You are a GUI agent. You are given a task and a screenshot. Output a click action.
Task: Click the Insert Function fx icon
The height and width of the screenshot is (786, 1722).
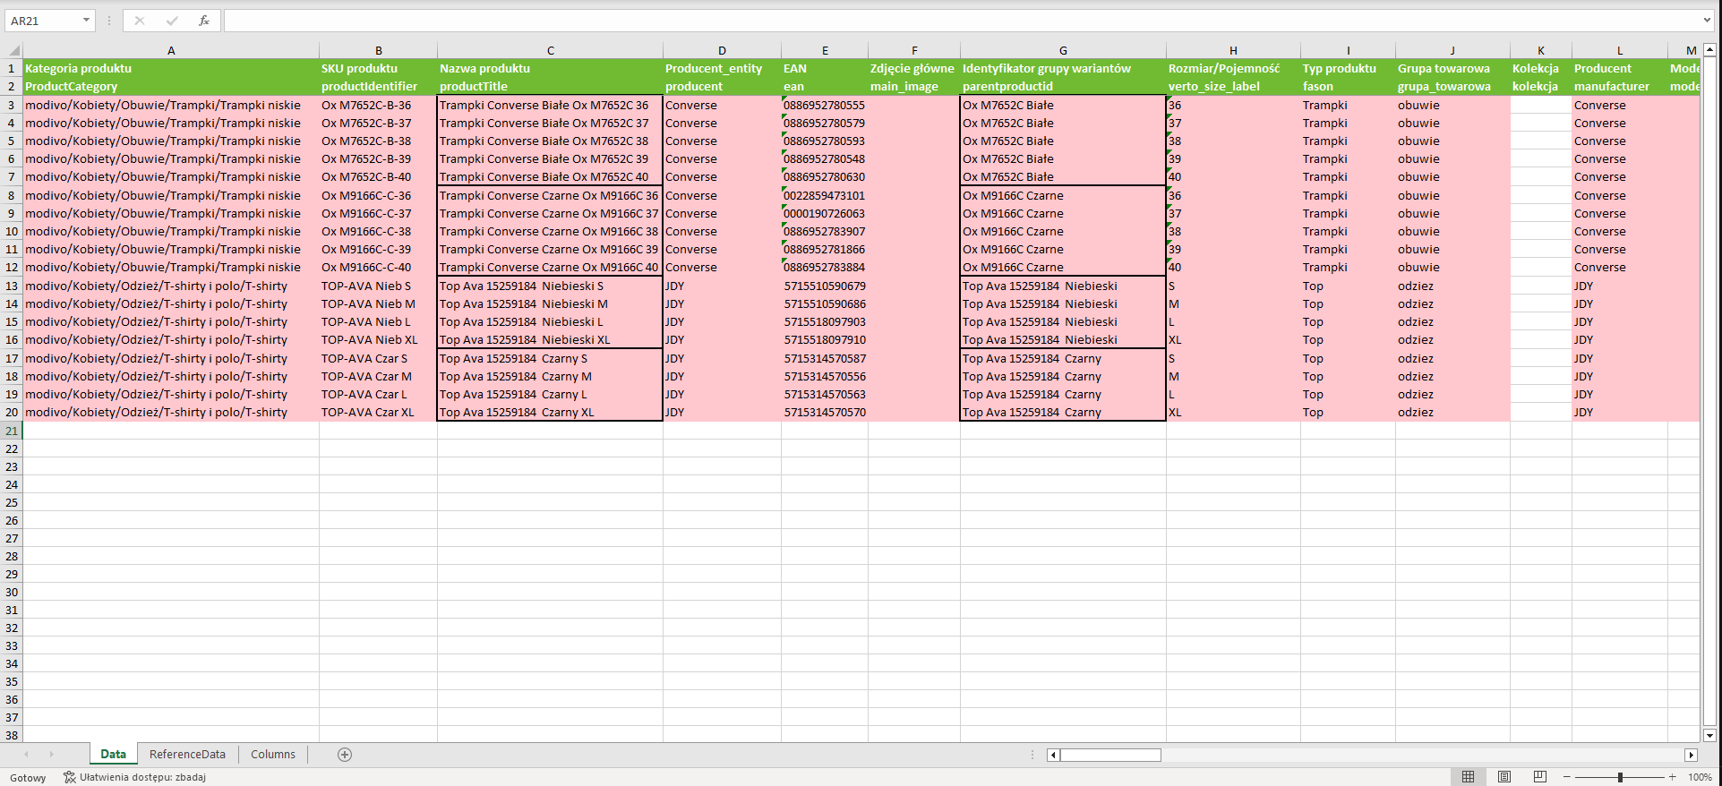(x=204, y=21)
